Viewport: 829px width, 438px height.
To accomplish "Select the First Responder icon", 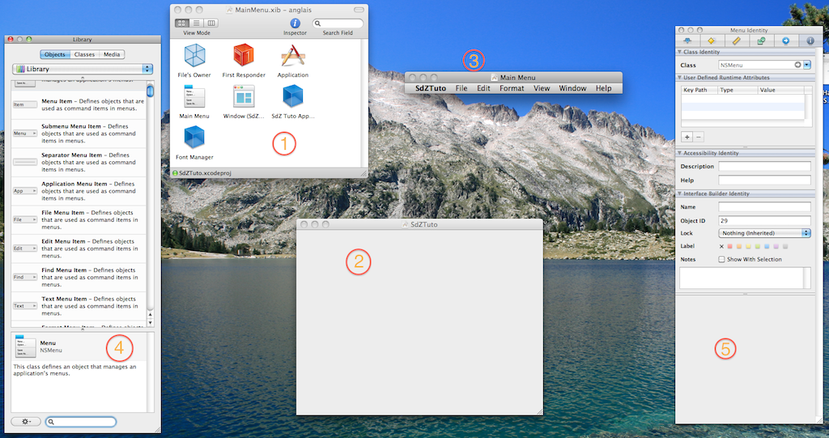I will pos(243,56).
